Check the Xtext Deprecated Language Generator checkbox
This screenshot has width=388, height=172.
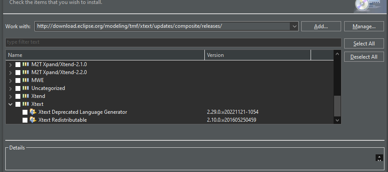pyautogui.click(x=25, y=112)
